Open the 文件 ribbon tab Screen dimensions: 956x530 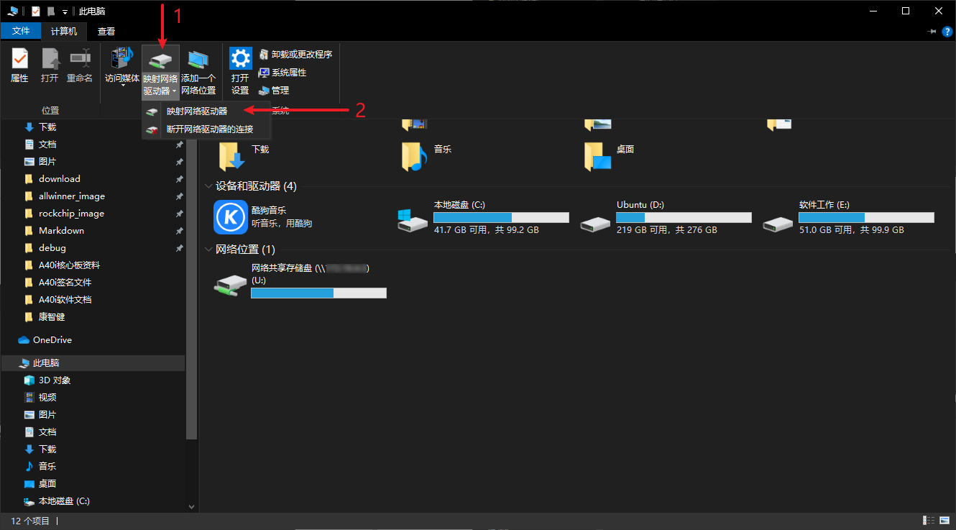(21, 32)
